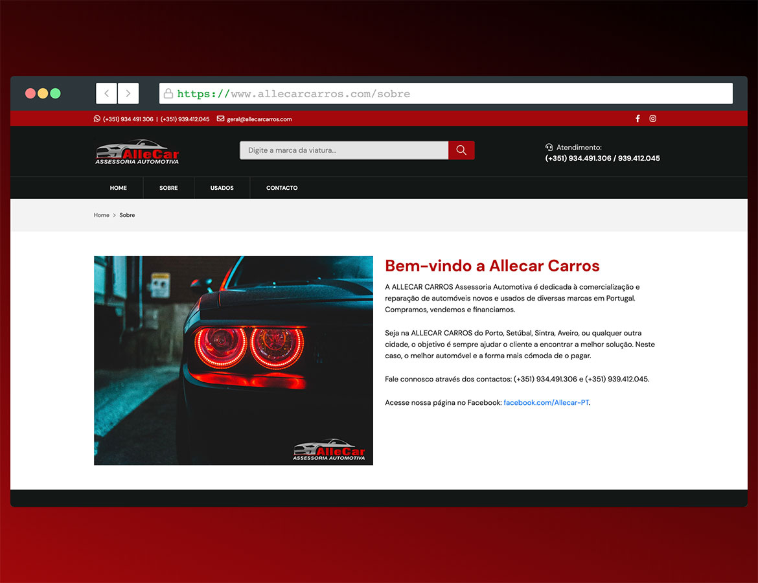This screenshot has width=758, height=583.
Task: Click the browser forward arrow button
Action: pos(128,93)
